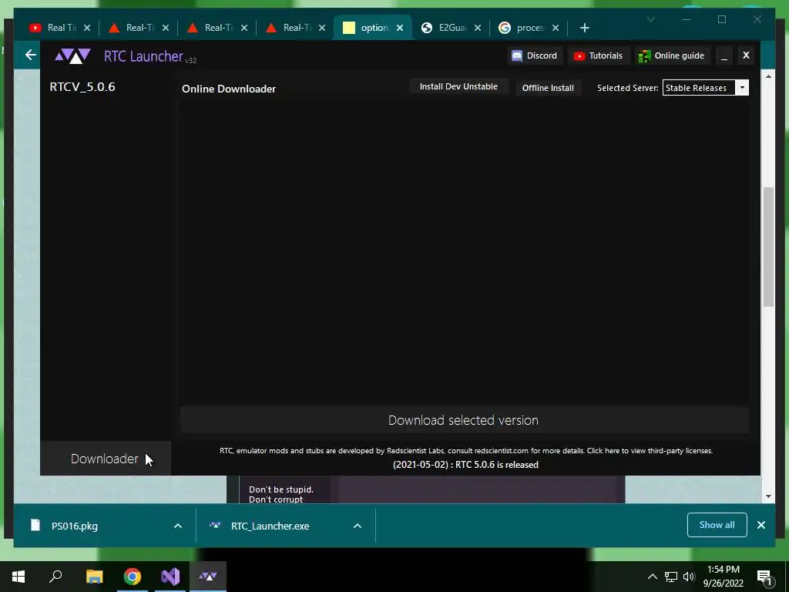Screen dimensions: 789x592
Task: Open the Downloader panel button
Action: pyautogui.click(x=105, y=459)
